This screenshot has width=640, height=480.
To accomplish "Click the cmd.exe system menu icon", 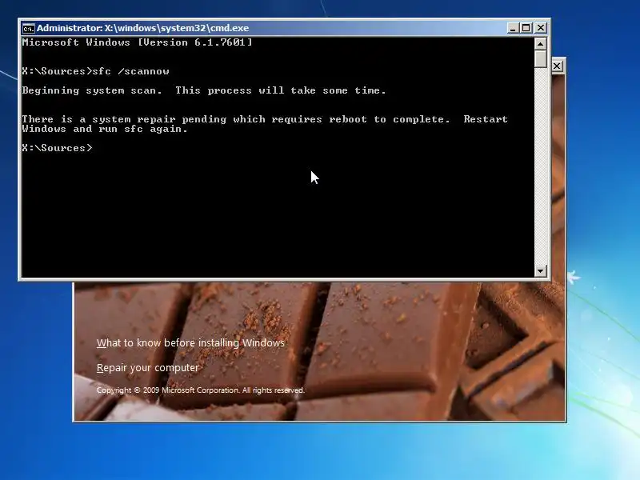I will pos(28,28).
